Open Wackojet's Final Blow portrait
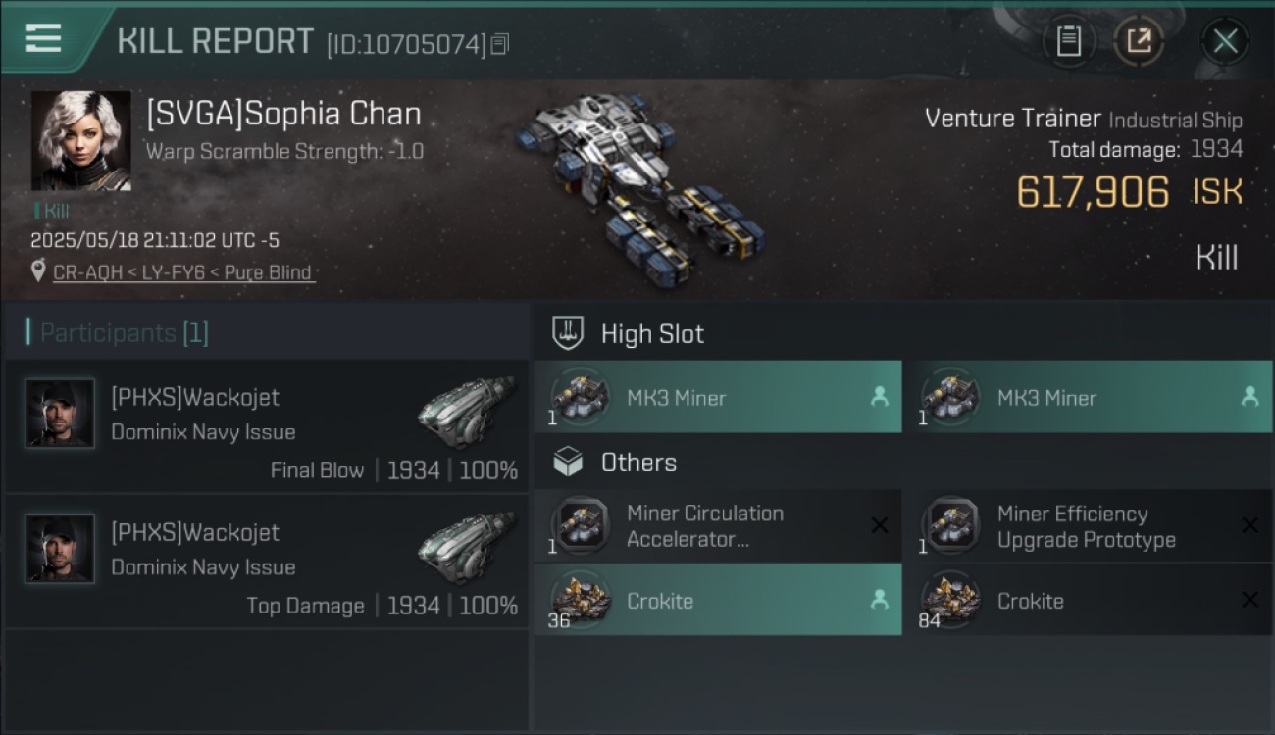Image resolution: width=1275 pixels, height=735 pixels. 61,414
